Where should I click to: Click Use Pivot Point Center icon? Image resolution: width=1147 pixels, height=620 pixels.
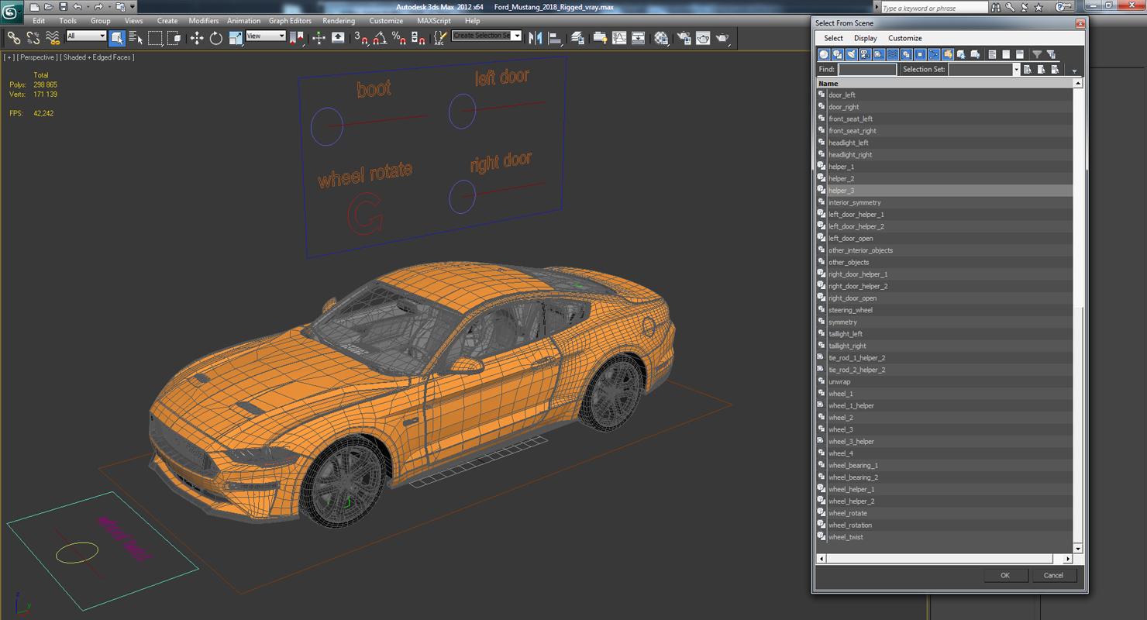pos(297,38)
